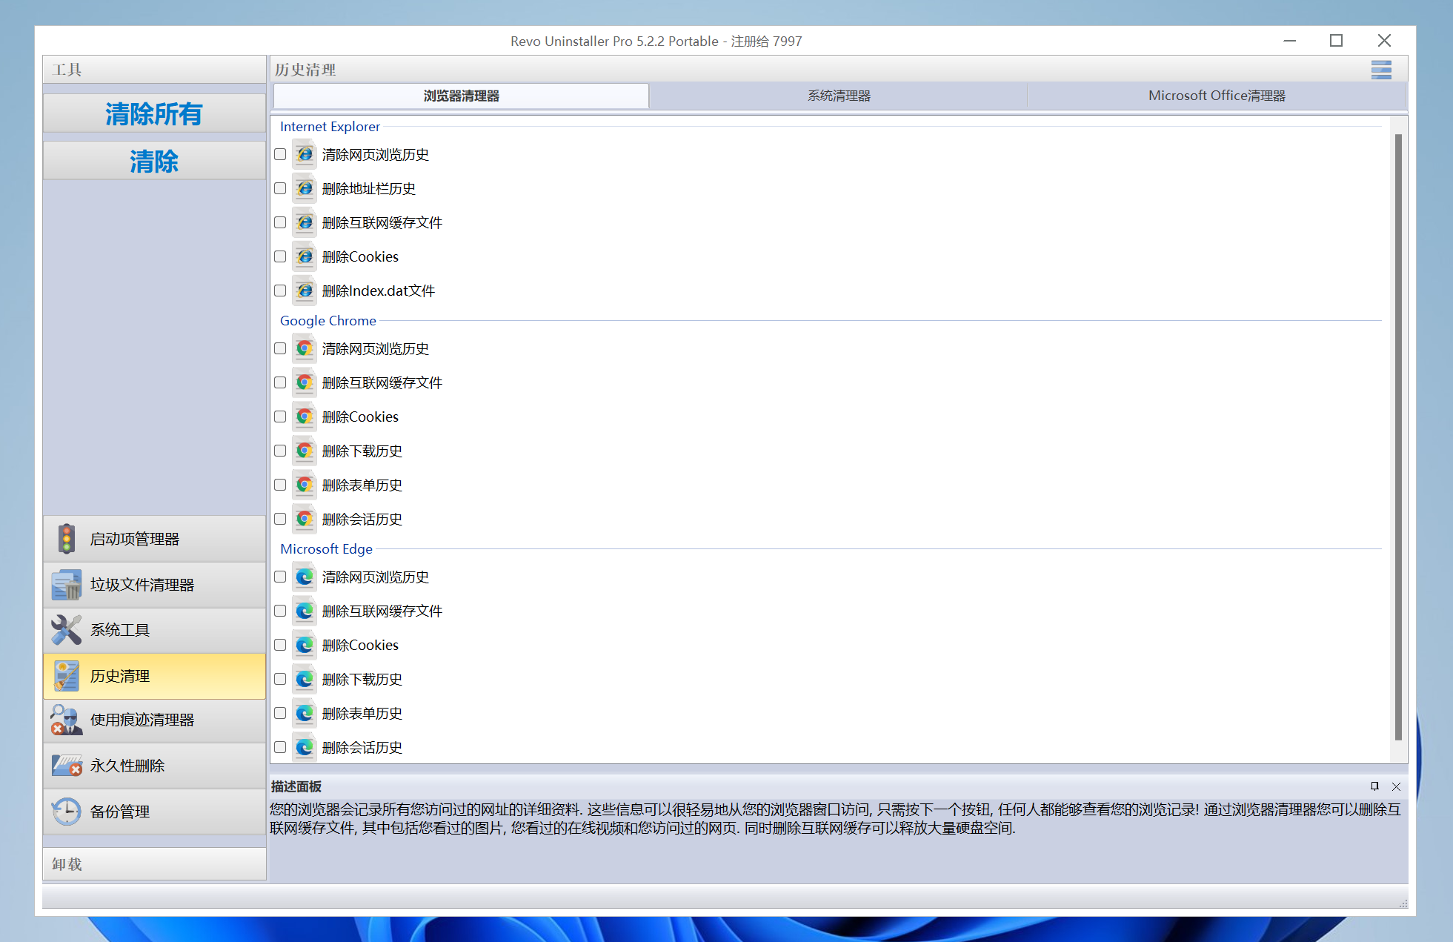Tick Google Chrome 删除Cookies checkbox

[280, 417]
